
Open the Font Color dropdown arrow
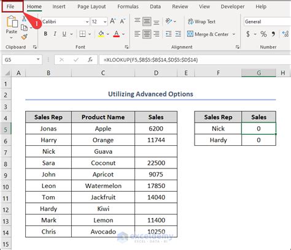click(x=123, y=34)
